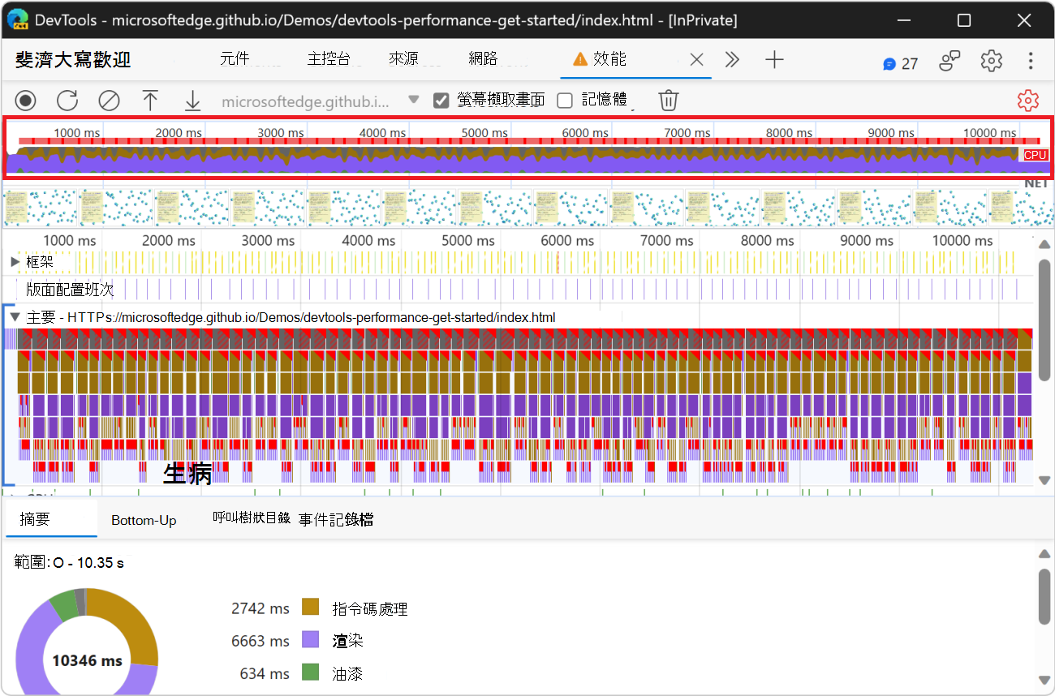Screen dimensions: 1055x696
Task: Enable the 記憶體 checkbox
Action: (565, 101)
